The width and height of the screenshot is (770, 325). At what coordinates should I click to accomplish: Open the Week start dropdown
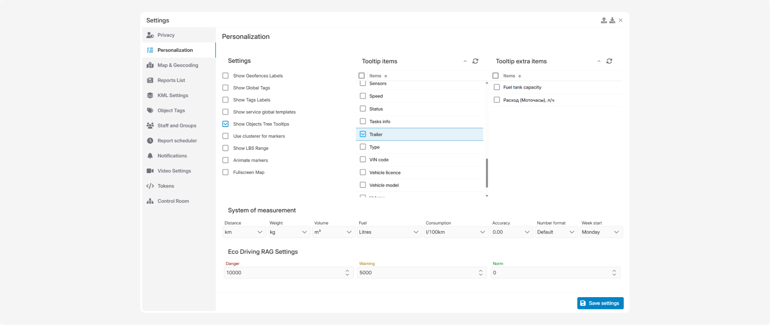(601, 232)
